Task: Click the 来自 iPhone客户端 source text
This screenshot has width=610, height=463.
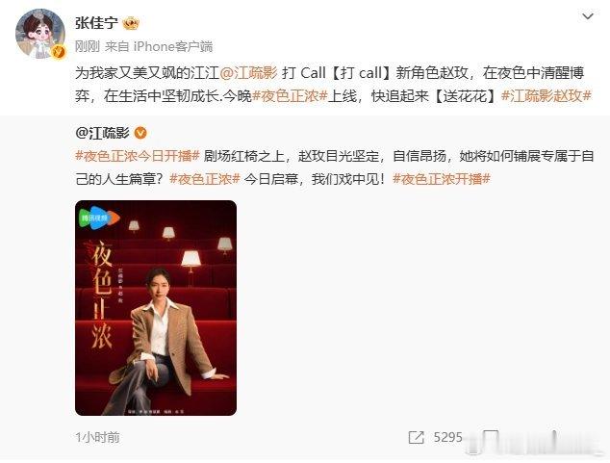Action: coord(159,47)
